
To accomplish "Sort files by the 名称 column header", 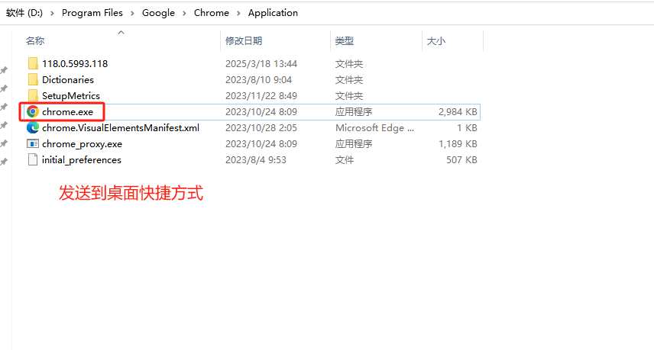I will (x=35, y=40).
